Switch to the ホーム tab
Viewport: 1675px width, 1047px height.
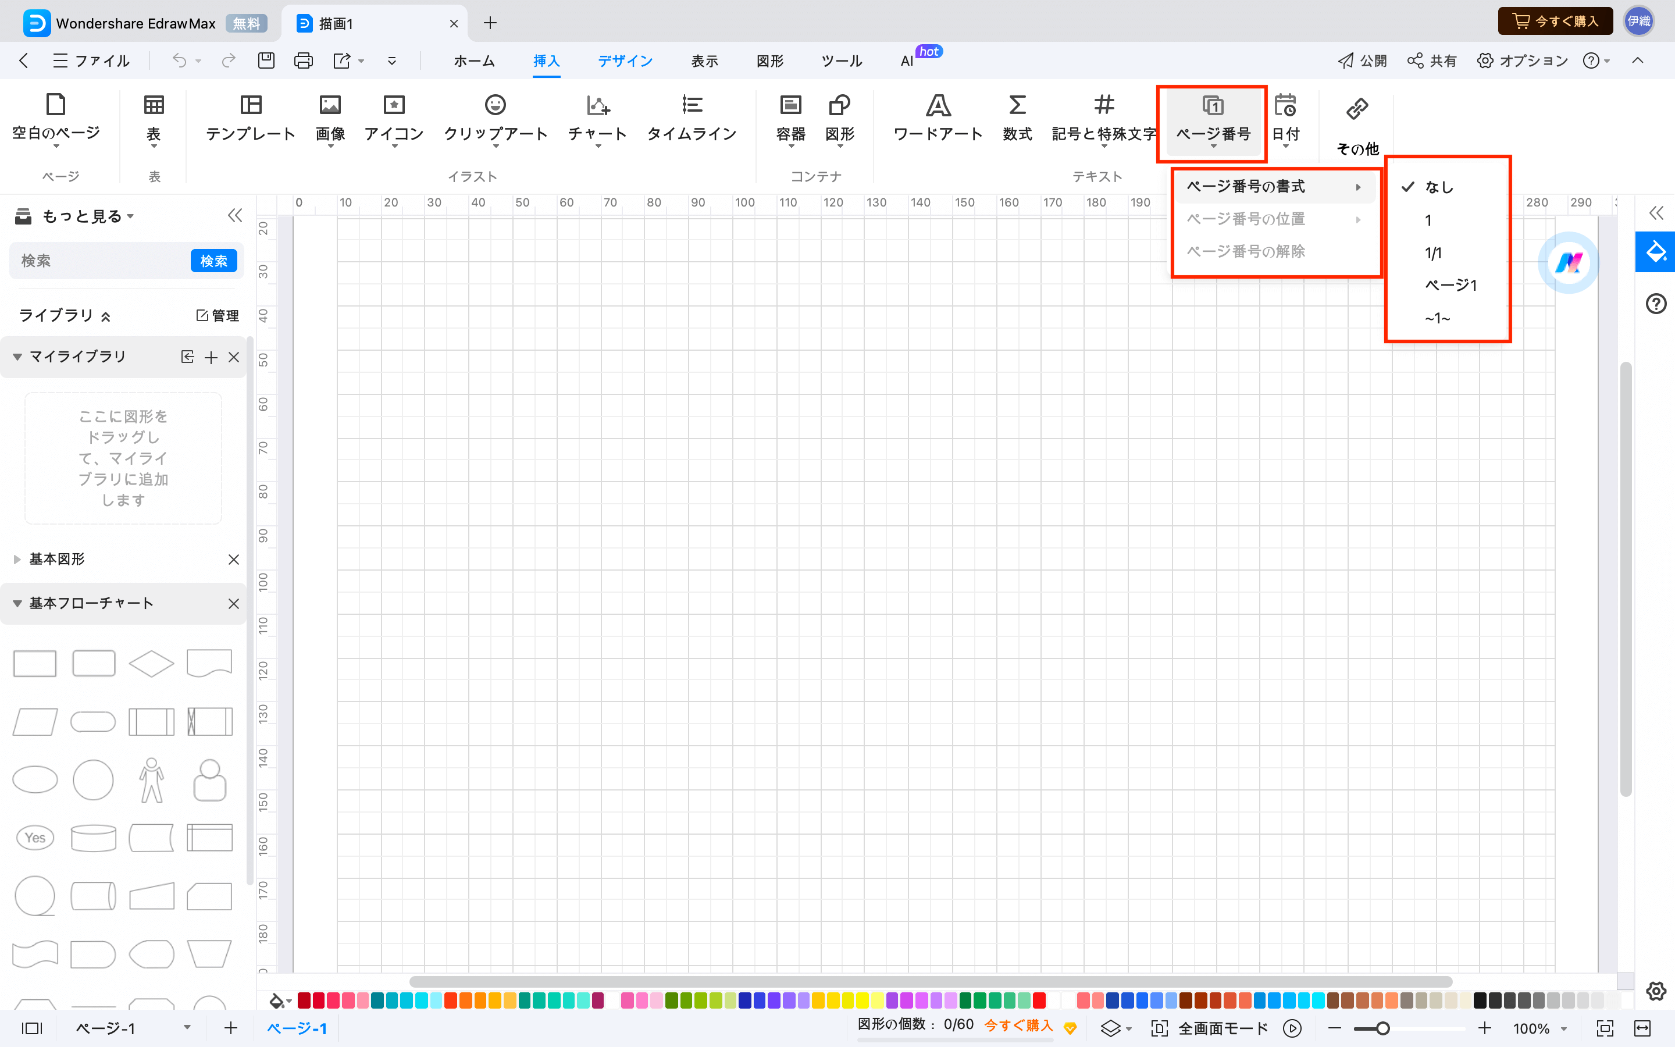[474, 61]
